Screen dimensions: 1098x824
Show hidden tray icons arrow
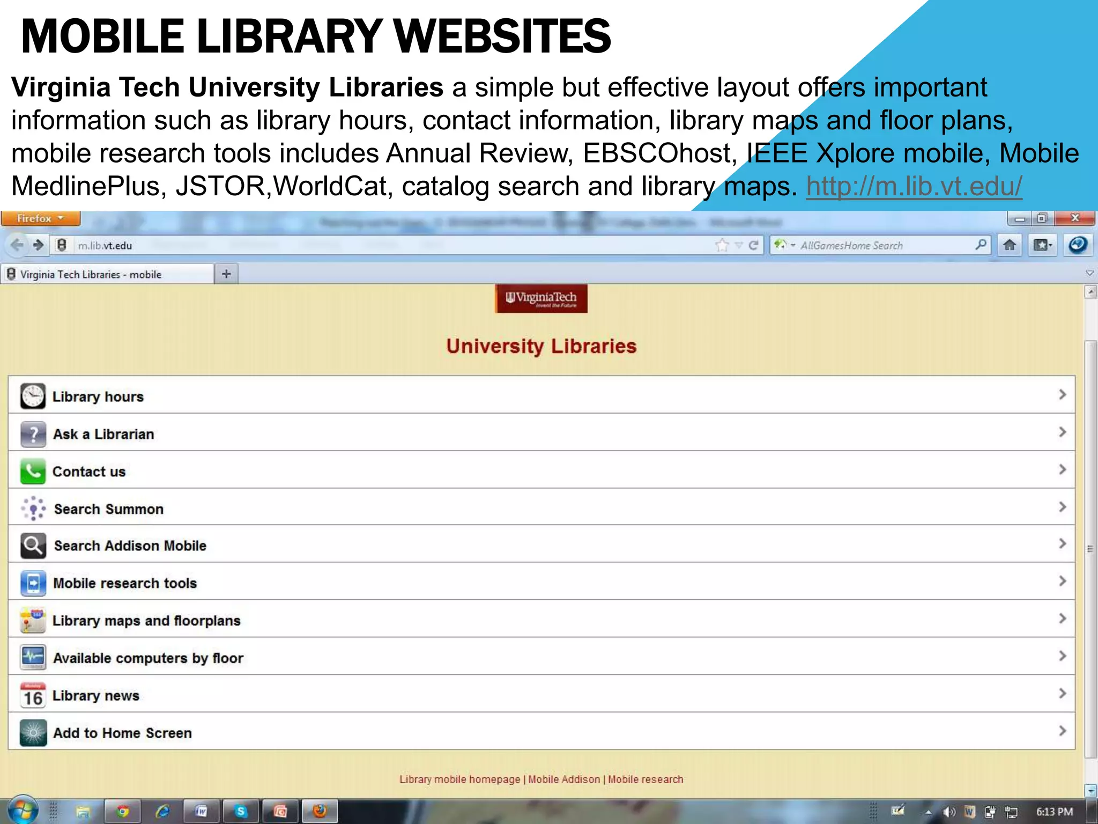pyautogui.click(x=928, y=812)
